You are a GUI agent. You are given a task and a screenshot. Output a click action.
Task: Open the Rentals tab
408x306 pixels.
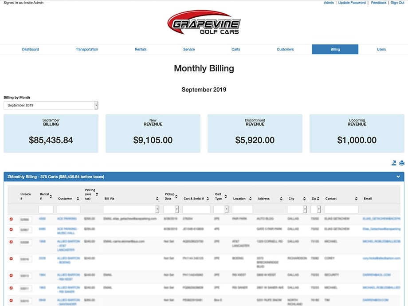point(141,49)
